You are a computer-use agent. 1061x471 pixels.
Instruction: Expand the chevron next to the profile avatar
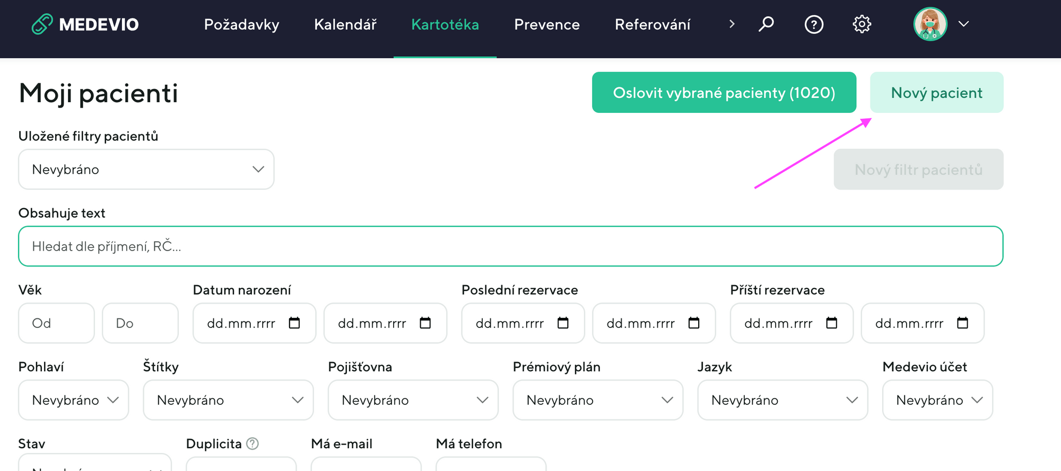coord(964,24)
